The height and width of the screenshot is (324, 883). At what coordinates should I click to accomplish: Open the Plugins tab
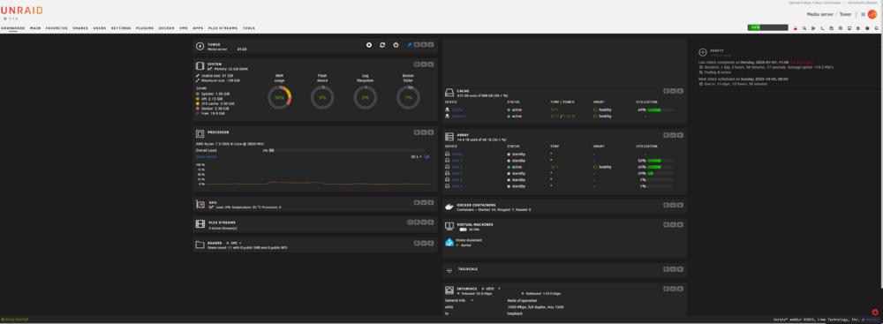coord(145,28)
